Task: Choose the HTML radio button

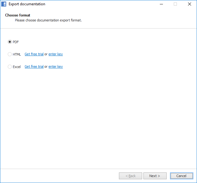Action: (x=10, y=54)
